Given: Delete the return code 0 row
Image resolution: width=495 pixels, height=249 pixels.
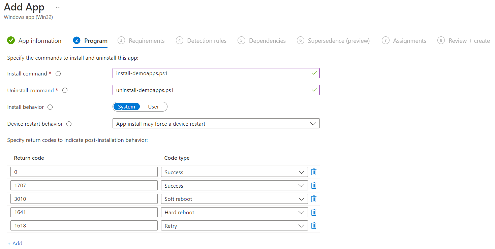Looking at the screenshot, I should [x=313, y=172].
